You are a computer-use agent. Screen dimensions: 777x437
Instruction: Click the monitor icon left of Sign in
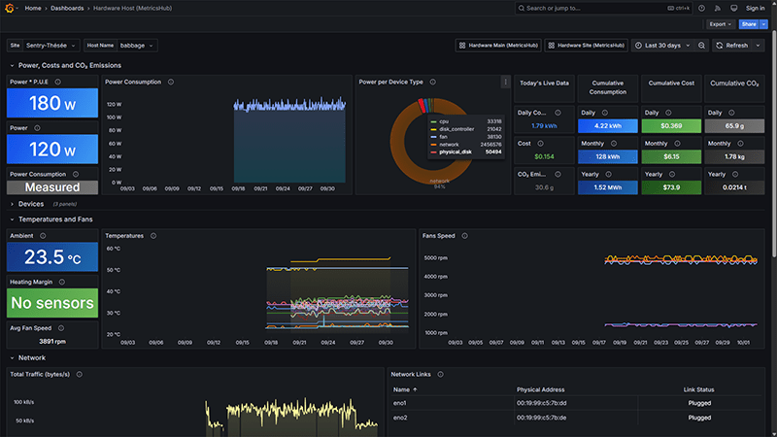point(733,8)
